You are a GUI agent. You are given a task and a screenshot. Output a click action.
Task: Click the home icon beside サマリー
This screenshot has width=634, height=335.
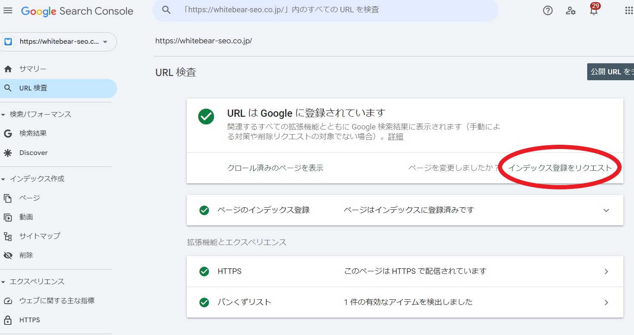(8, 69)
